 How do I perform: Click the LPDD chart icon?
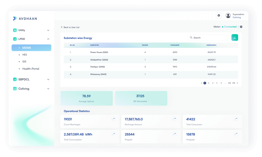[15, 39]
